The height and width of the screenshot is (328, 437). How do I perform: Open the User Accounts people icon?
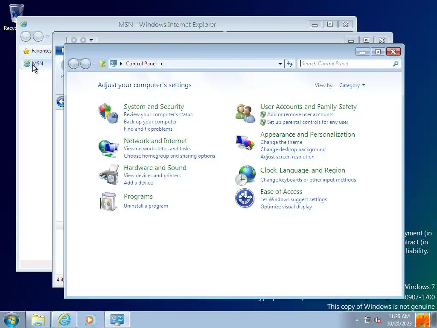pos(245,114)
